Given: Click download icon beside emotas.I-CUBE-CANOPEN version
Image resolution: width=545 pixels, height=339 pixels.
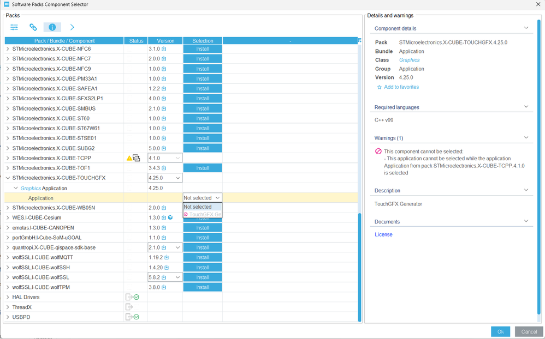Looking at the screenshot, I should (x=164, y=228).
